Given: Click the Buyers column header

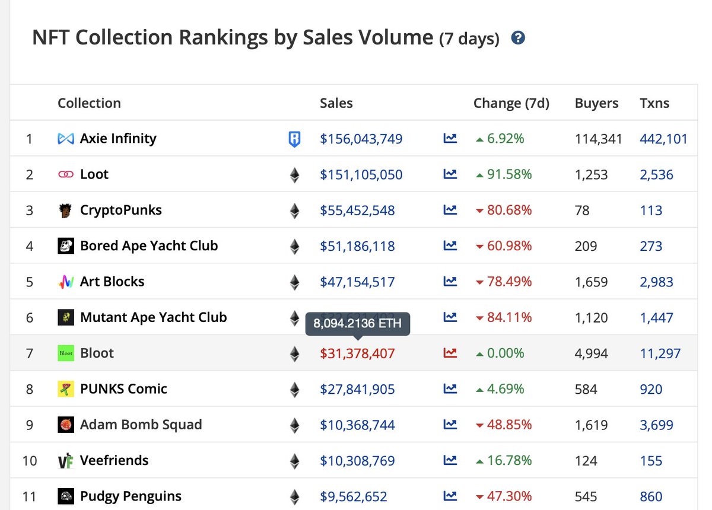Looking at the screenshot, I should click(x=596, y=103).
